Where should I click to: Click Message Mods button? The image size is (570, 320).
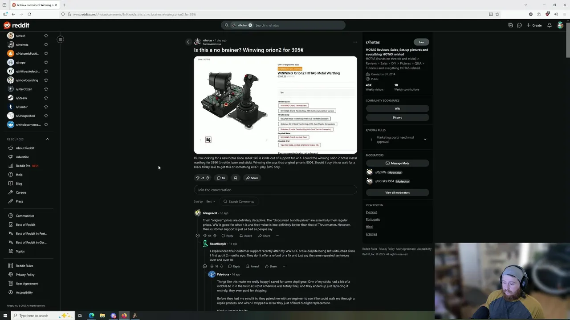point(397,163)
